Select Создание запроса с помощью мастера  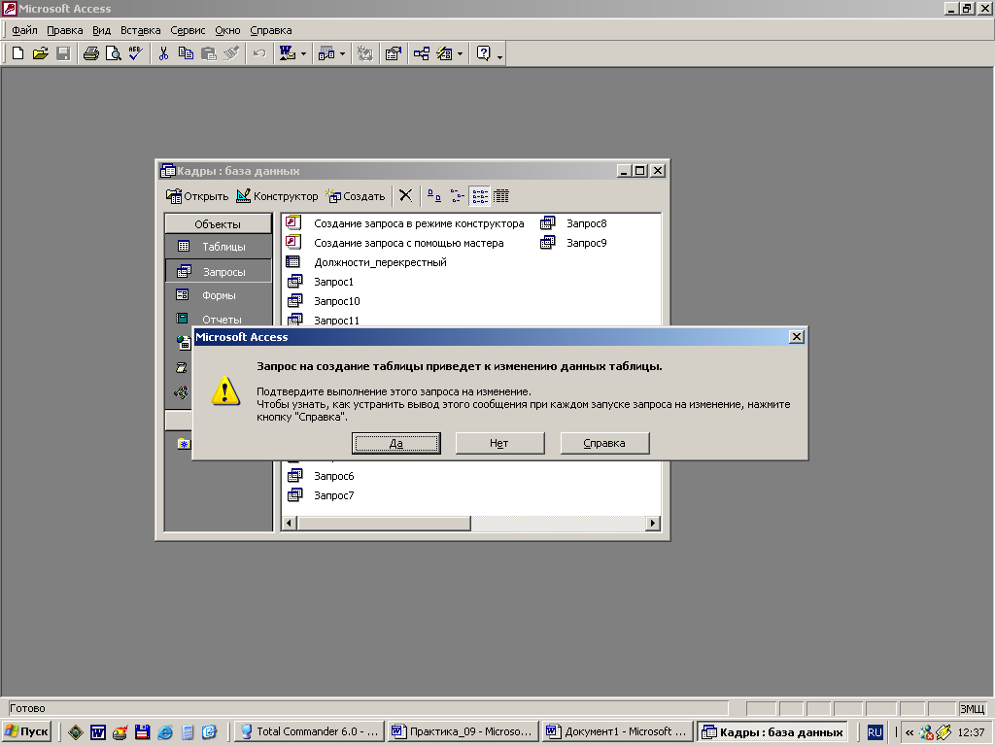coord(395,243)
